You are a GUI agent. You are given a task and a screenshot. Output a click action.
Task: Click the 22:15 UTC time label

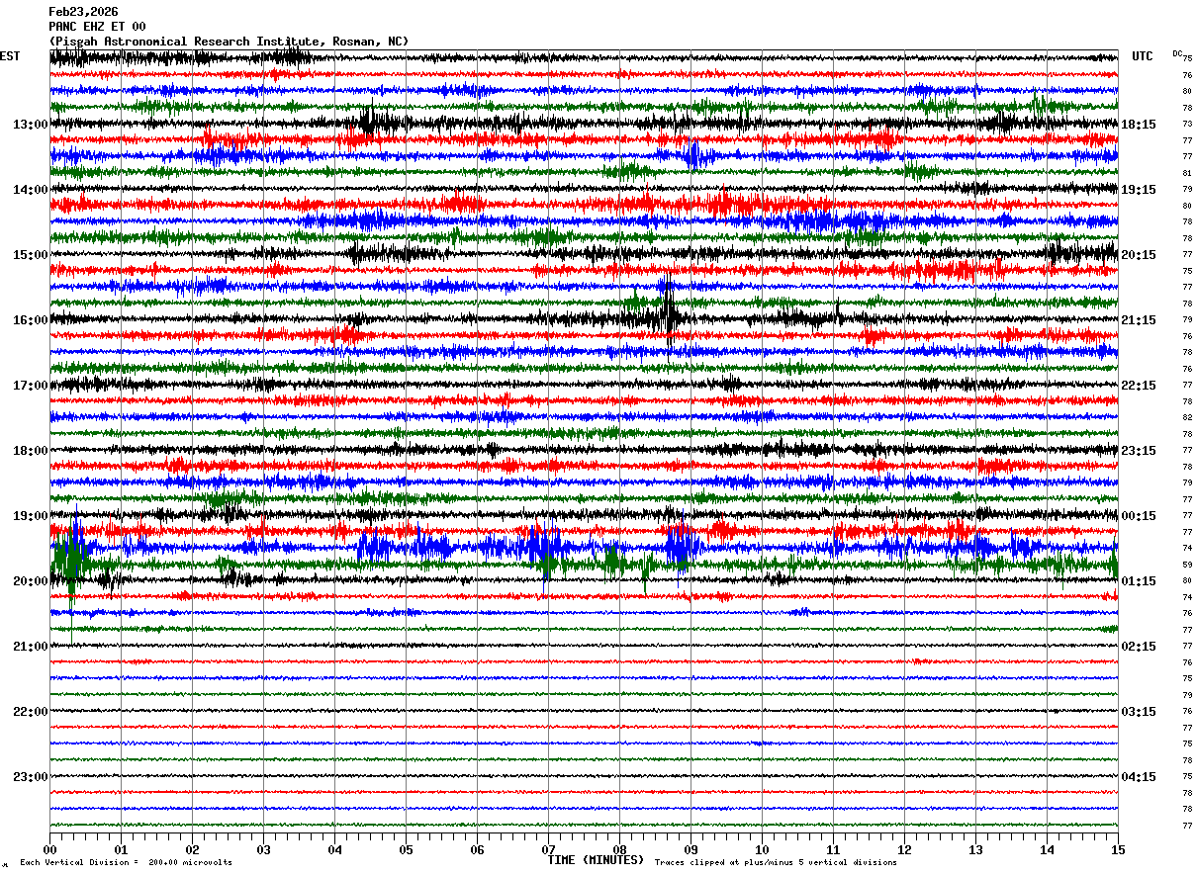click(1139, 386)
